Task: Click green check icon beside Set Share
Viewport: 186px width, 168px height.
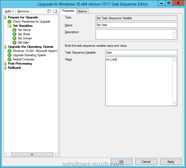Action: click(x=14, y=34)
